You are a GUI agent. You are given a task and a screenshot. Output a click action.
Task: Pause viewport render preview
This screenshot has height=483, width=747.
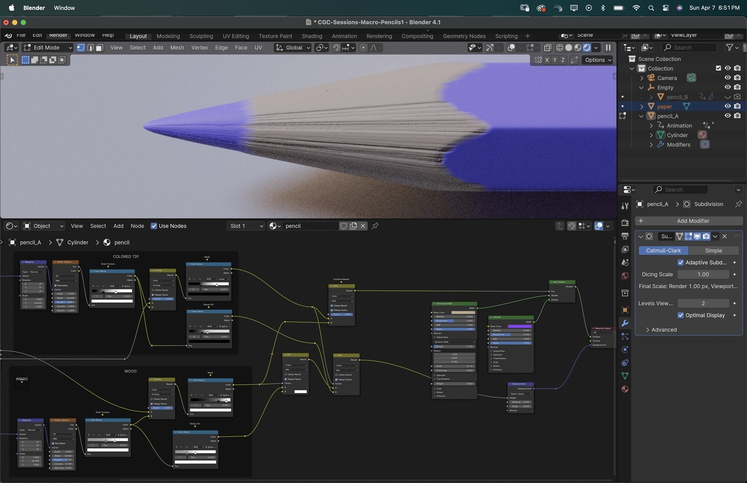pyautogui.click(x=608, y=48)
